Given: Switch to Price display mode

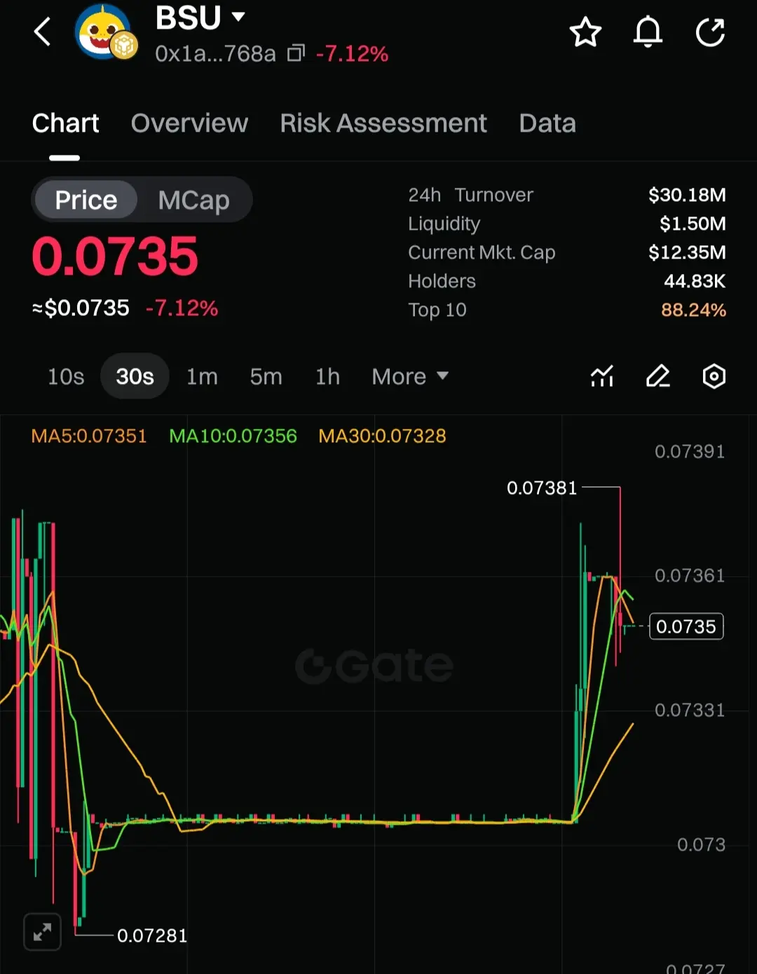Looking at the screenshot, I should [86, 200].
